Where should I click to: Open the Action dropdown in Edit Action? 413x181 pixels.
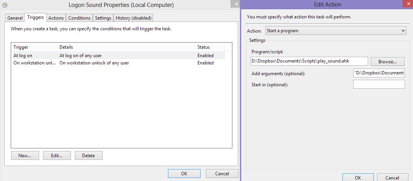[336, 31]
